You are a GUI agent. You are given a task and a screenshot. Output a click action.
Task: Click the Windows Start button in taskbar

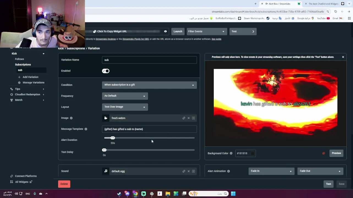pos(233,194)
